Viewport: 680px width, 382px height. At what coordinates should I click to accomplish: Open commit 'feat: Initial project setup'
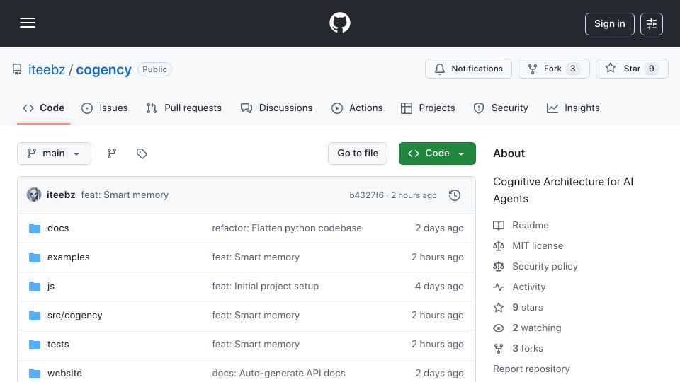click(x=266, y=286)
